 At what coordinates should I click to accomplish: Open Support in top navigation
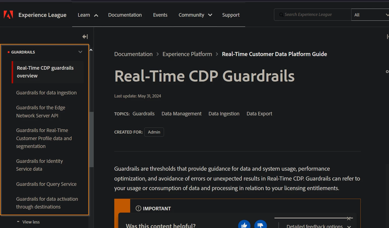(x=231, y=15)
